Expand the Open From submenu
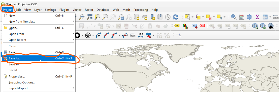279x92 pixels. coord(39,34)
